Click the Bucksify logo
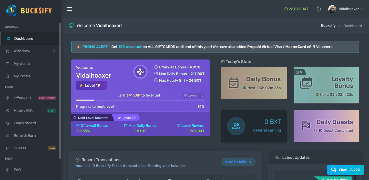This screenshot has width=369, height=180. (29, 10)
